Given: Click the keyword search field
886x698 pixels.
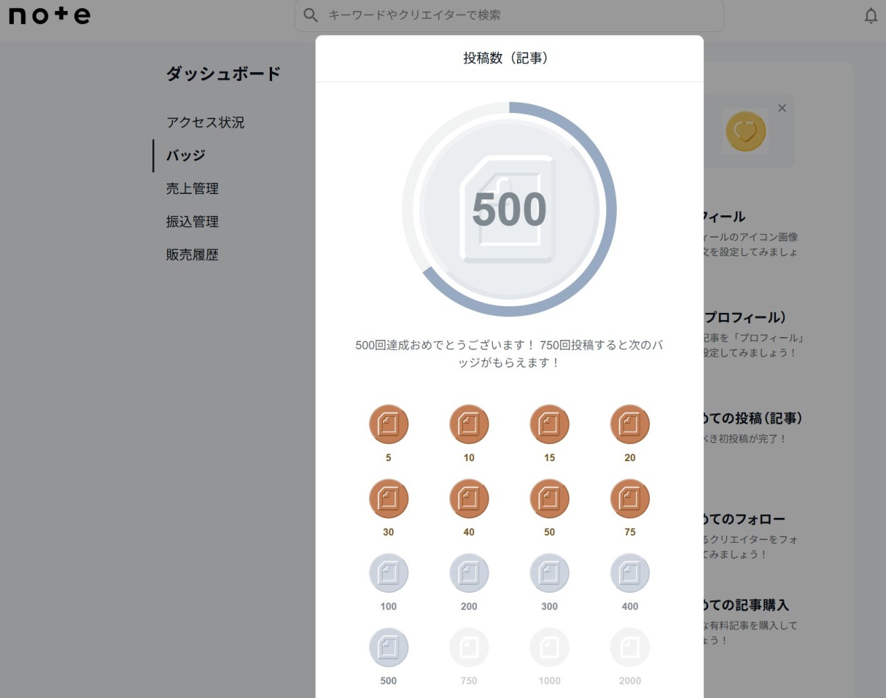Looking at the screenshot, I should 519,15.
